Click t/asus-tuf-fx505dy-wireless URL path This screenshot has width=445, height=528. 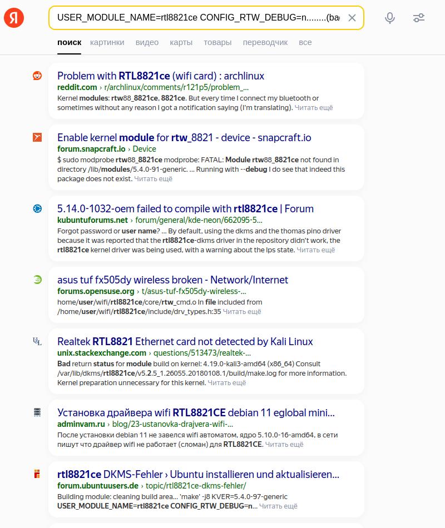[x=194, y=291]
